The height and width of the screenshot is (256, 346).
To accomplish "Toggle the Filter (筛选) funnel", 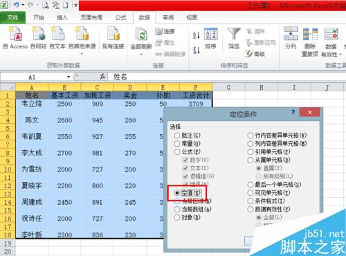I will [x=234, y=38].
